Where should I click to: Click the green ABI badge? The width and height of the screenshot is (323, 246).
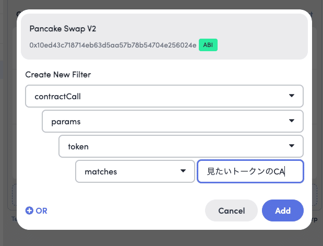(x=208, y=45)
